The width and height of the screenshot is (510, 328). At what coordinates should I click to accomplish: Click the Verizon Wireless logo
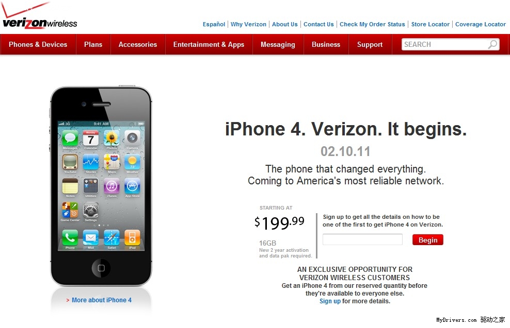tap(39, 15)
